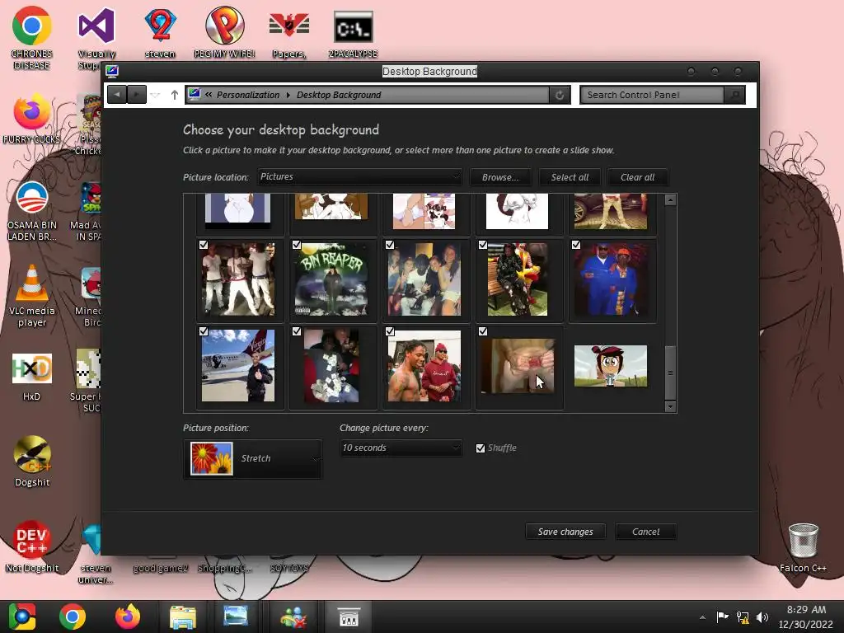Uncheck the picture with scattered money
844x633 pixels.
coord(297,331)
